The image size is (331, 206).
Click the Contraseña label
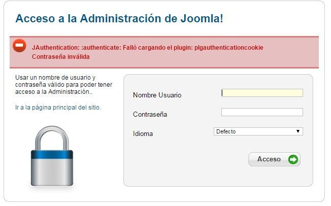(150, 114)
